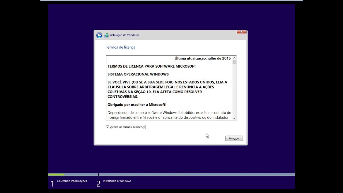343x193 pixels.
Task: Click the green progress bar segment
Action: tap(56, 175)
